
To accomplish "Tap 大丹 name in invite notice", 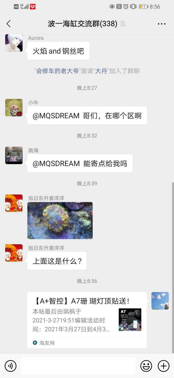I will pos(101,71).
